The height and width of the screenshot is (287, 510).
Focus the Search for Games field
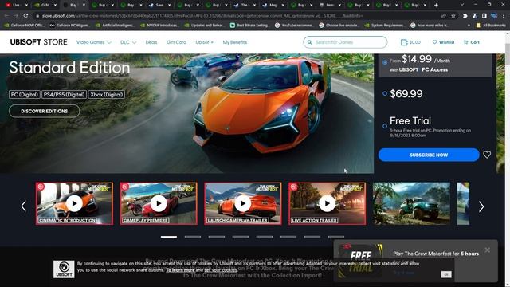coord(345,42)
